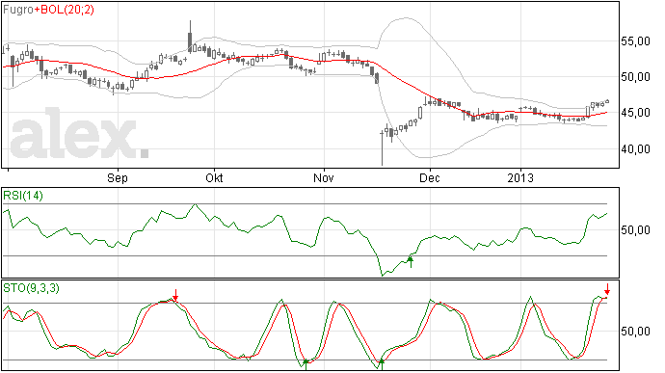665x373 pixels.
Task: Click the RSI 50,00 axis label
Action: (x=635, y=230)
